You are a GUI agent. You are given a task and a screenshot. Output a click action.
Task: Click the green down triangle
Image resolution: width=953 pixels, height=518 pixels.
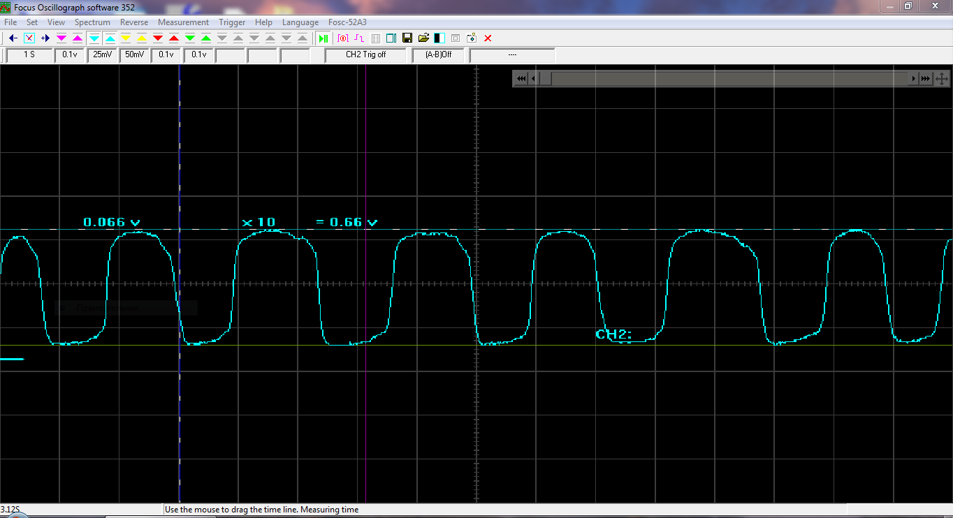coord(190,38)
